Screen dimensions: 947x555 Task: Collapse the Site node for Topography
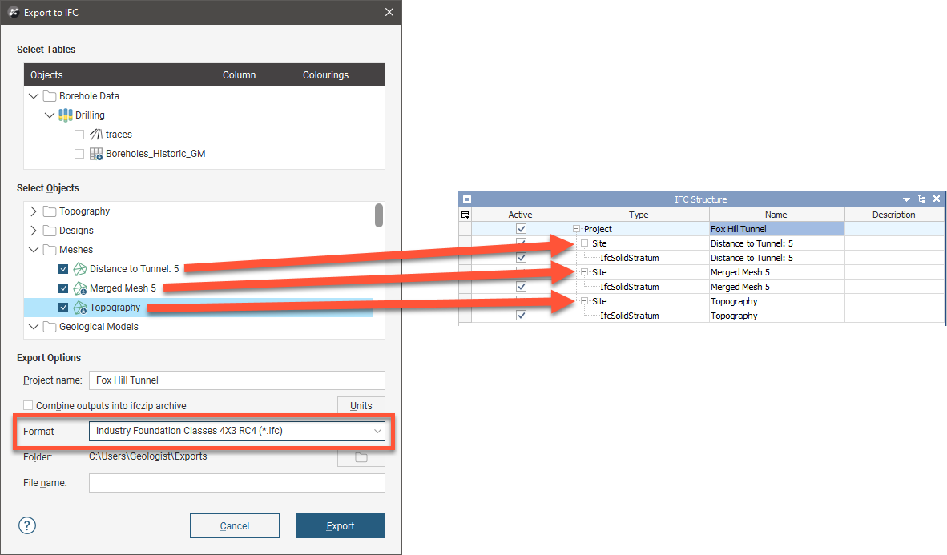[x=585, y=301]
